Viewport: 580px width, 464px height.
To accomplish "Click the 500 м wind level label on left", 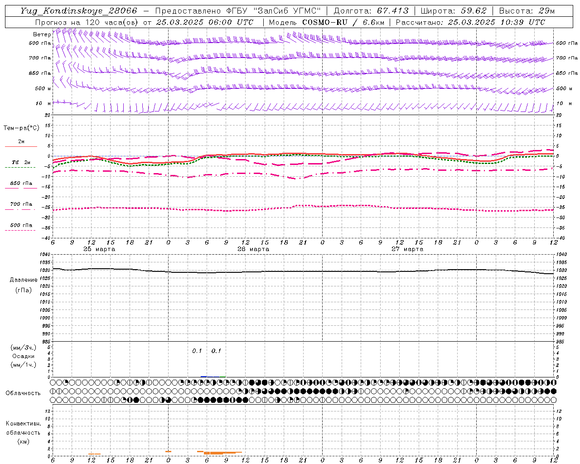I will click(43, 88).
